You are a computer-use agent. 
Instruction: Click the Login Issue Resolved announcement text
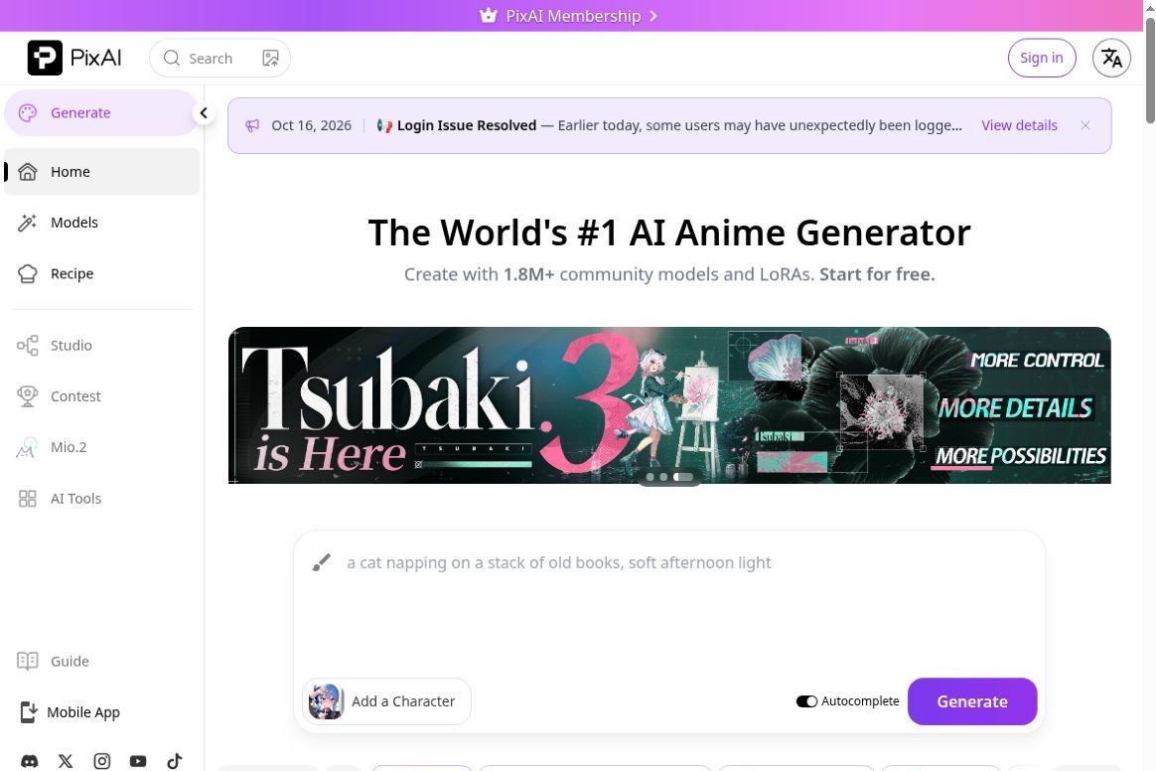[x=467, y=125]
